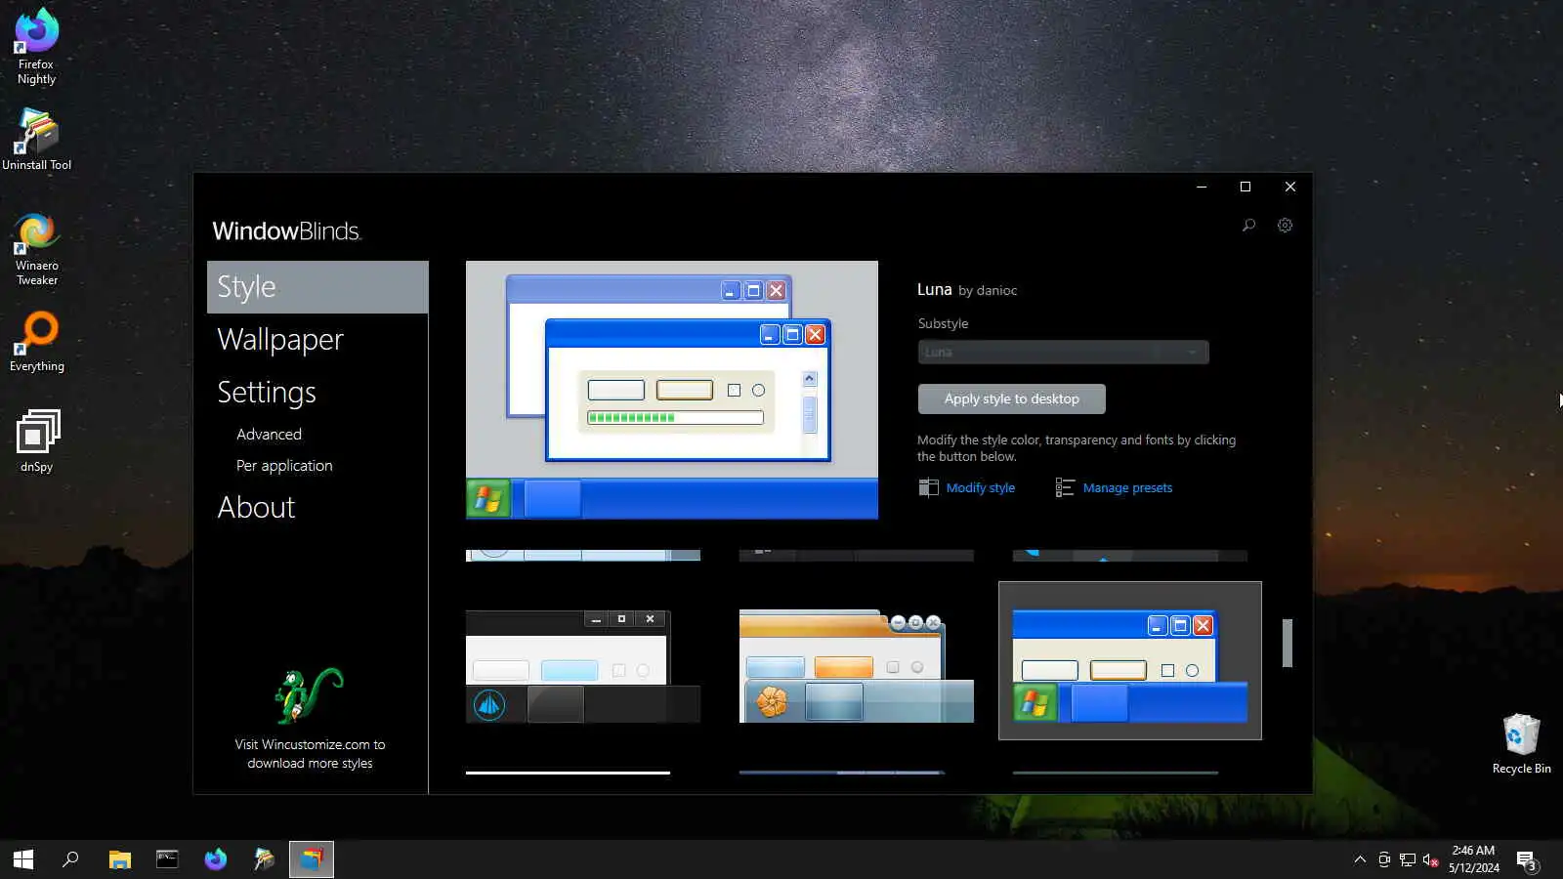Open the Uninstall Tool desktop icon
This screenshot has width=1563, height=879.
(36, 139)
